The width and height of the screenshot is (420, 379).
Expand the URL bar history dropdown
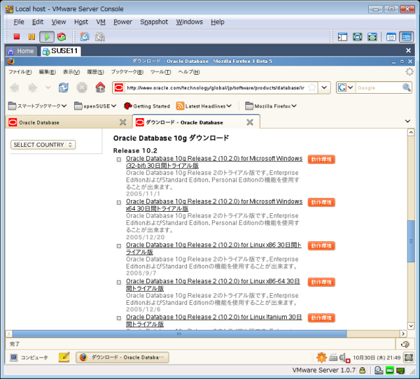[x=324, y=87]
